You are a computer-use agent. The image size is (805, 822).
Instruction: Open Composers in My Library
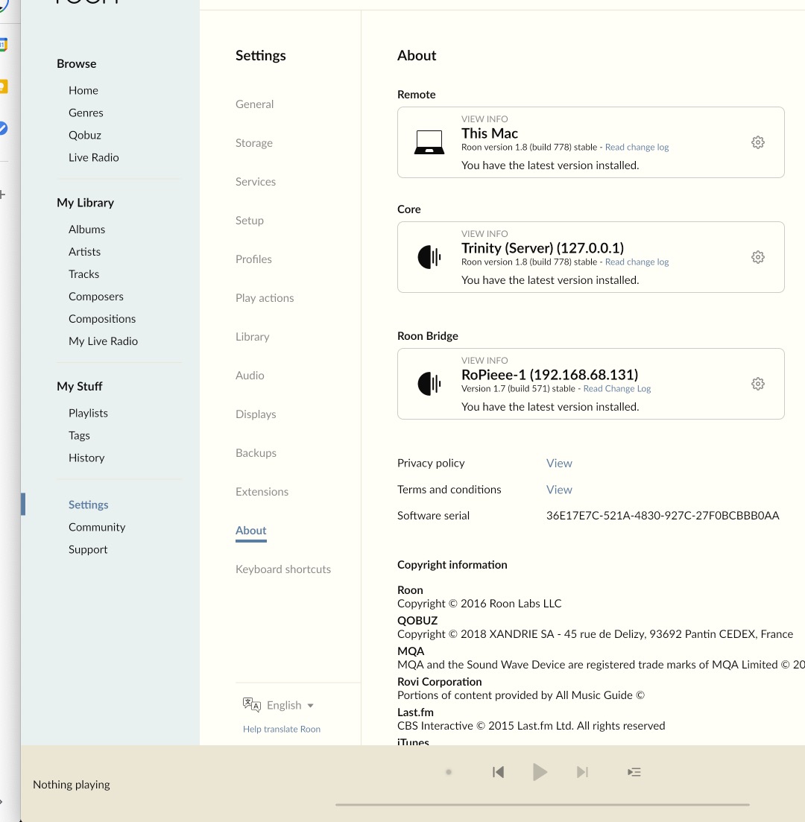coord(96,297)
